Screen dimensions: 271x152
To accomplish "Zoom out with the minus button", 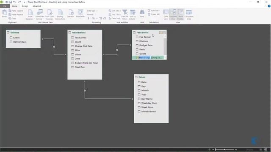I will click(213, 149).
